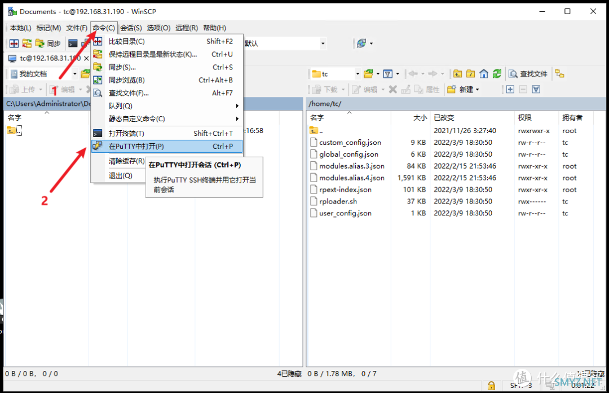The image size is (609, 393).
Task: Click the keep remote directory up-to-date icon
Action: coord(27,43)
